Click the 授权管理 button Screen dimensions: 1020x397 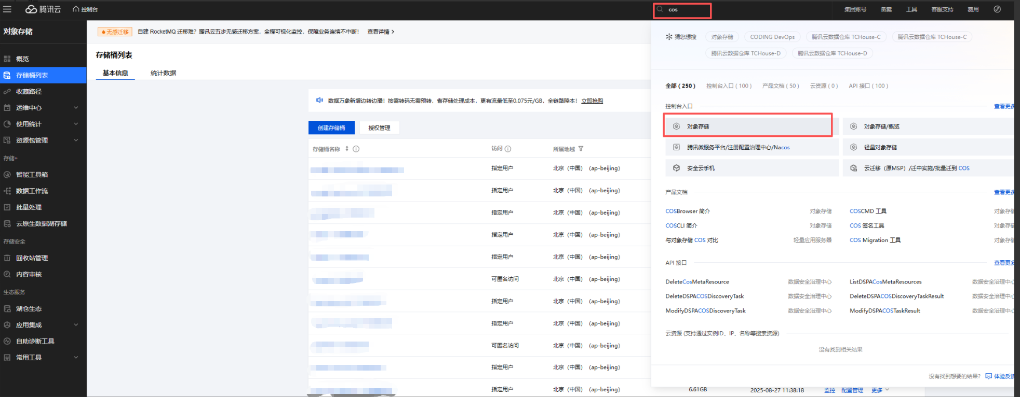point(379,127)
